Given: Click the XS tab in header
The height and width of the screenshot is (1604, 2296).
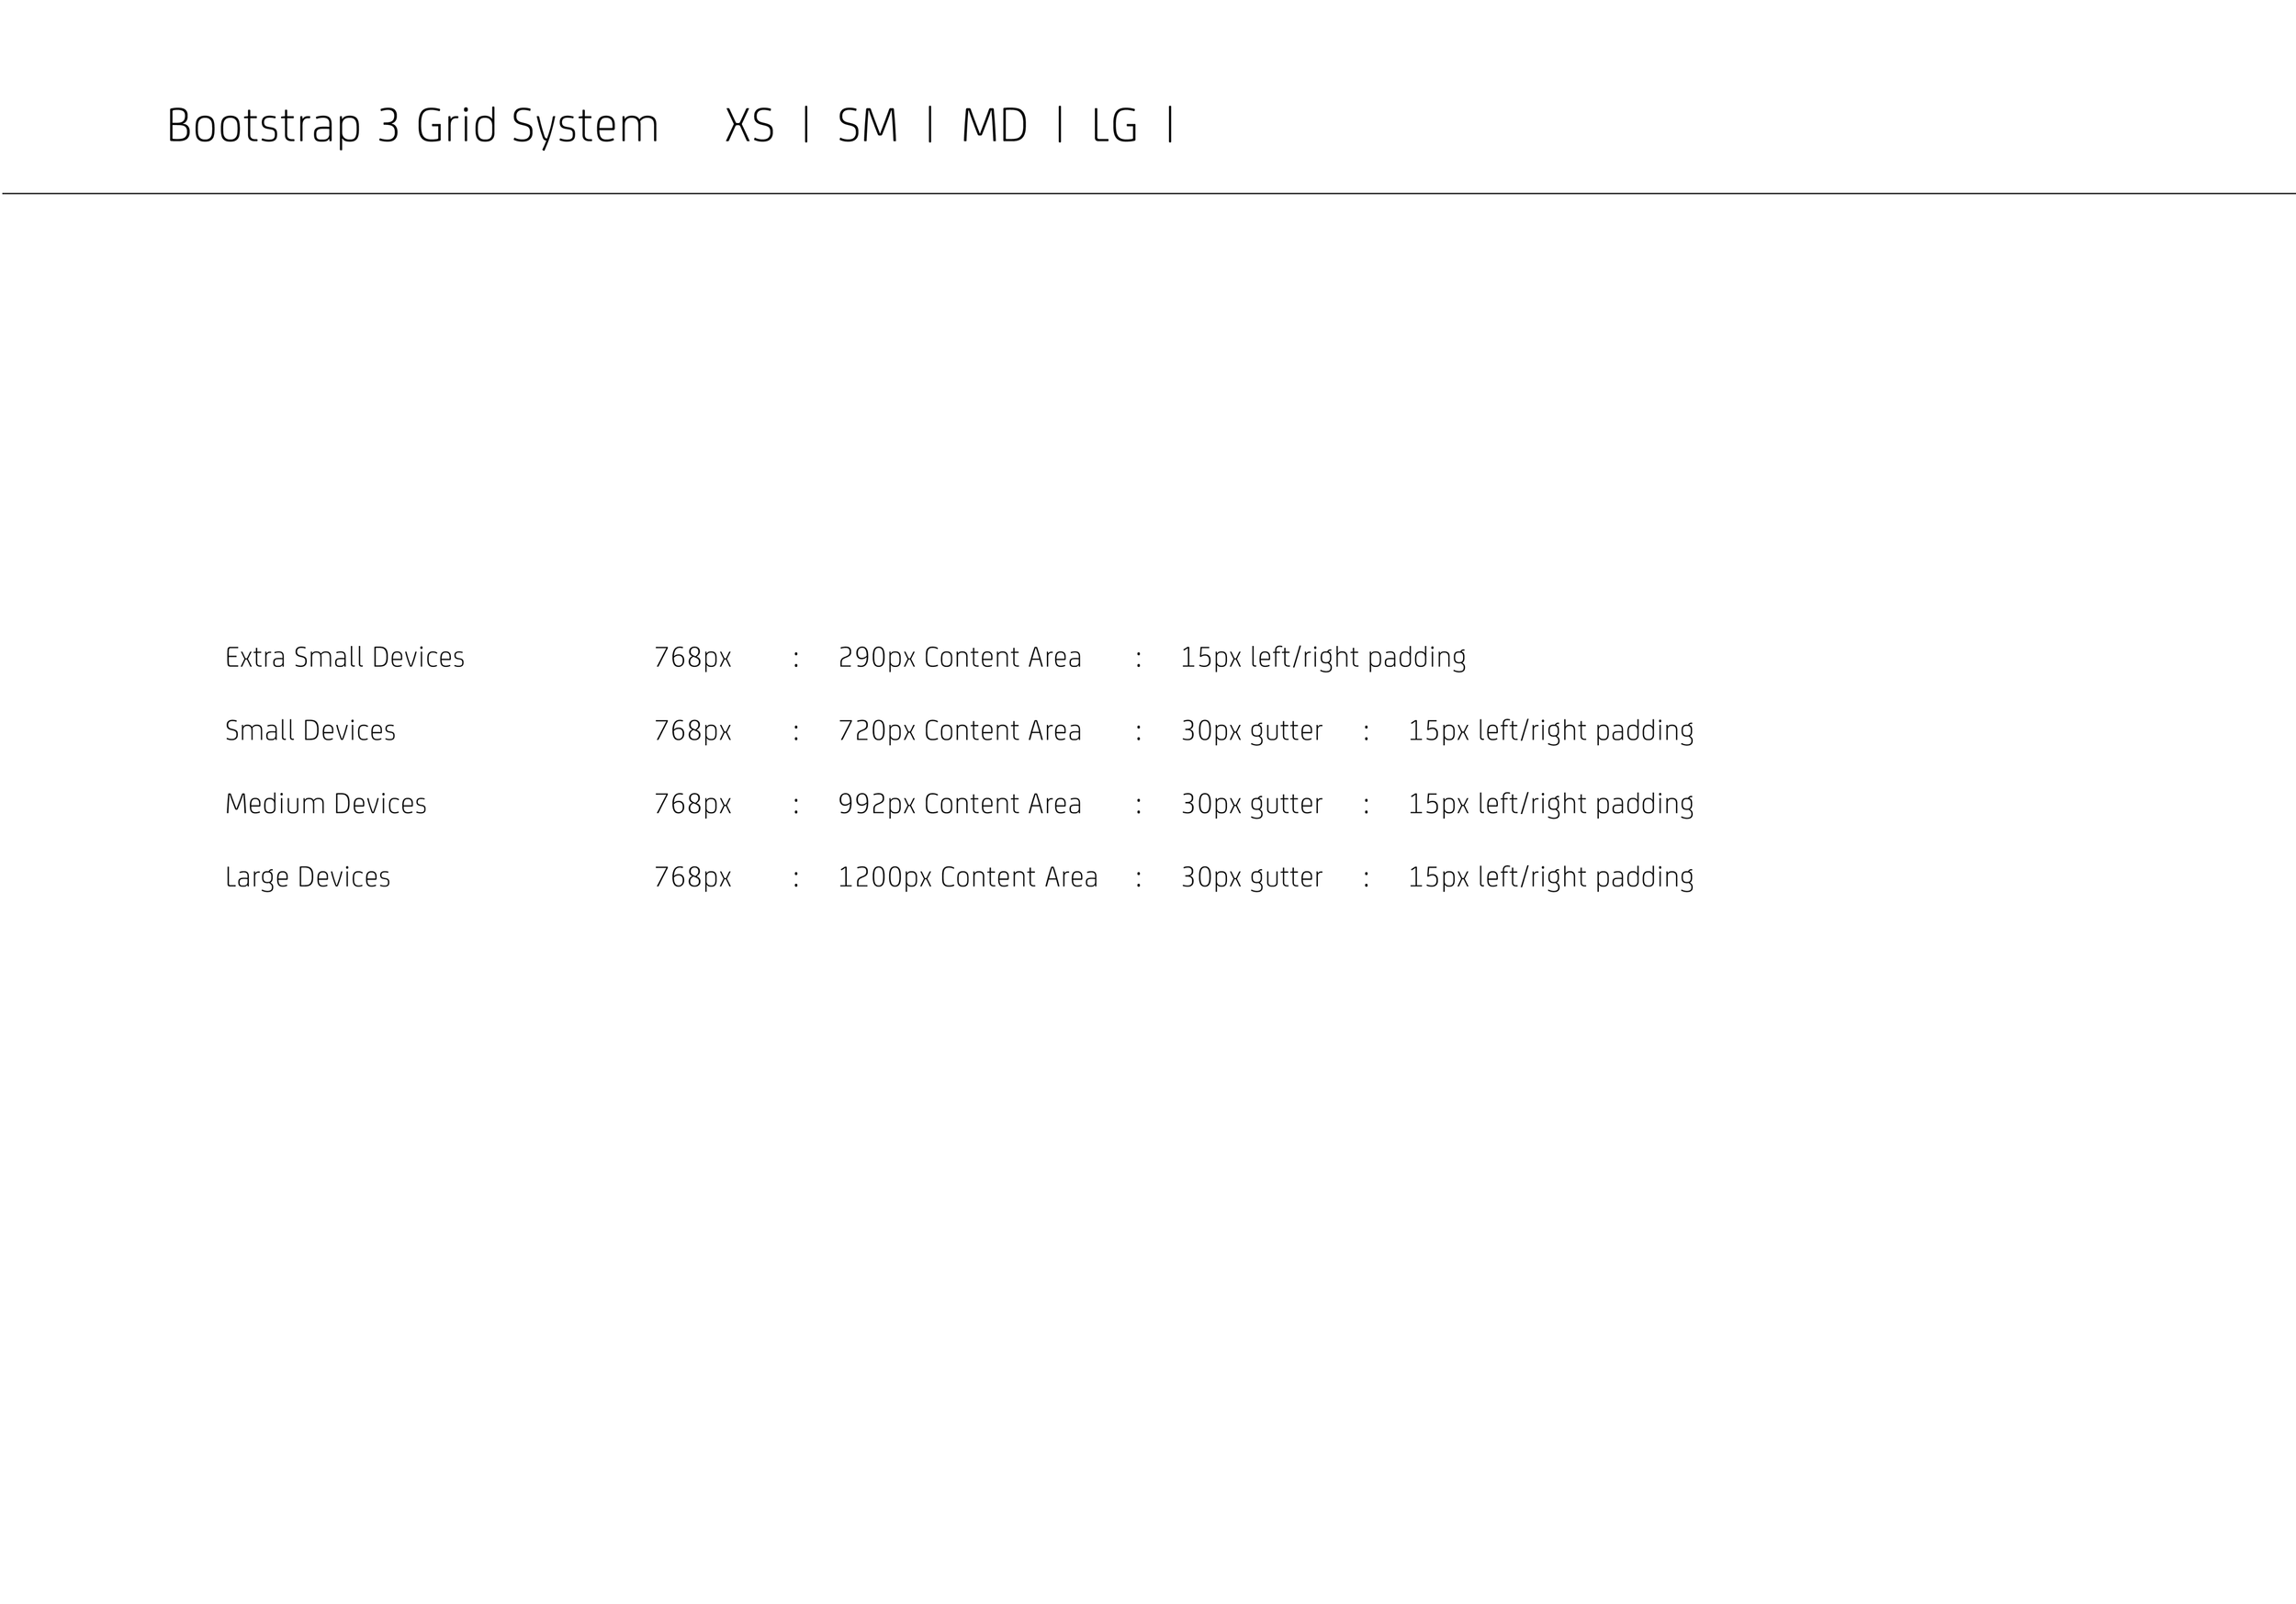Looking at the screenshot, I should (x=749, y=127).
